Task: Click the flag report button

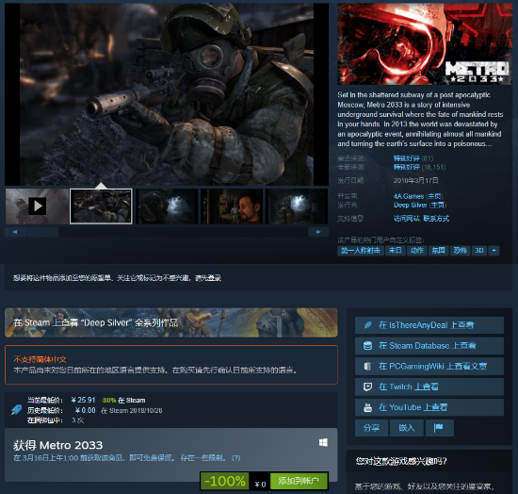Action: (440, 428)
